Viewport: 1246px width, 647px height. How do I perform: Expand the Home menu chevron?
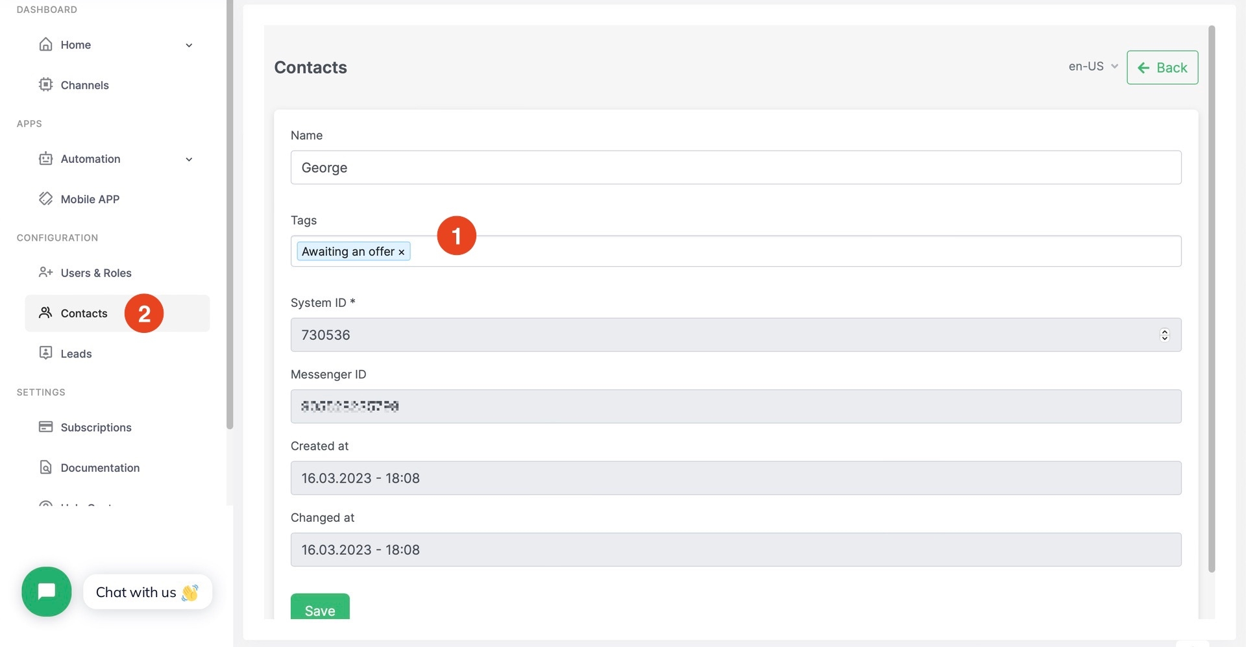click(189, 45)
